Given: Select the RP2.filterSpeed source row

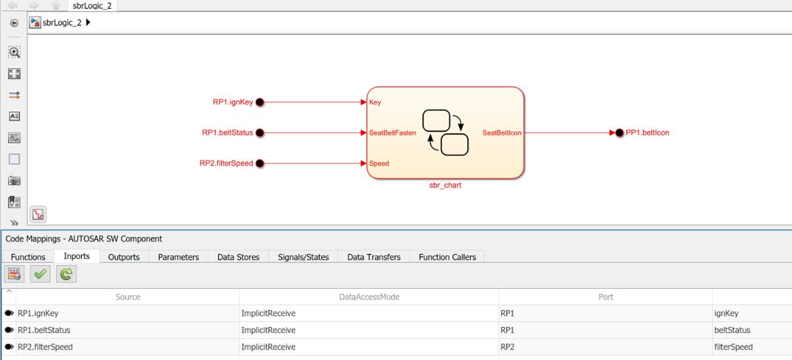Looking at the screenshot, I should click(45, 347).
